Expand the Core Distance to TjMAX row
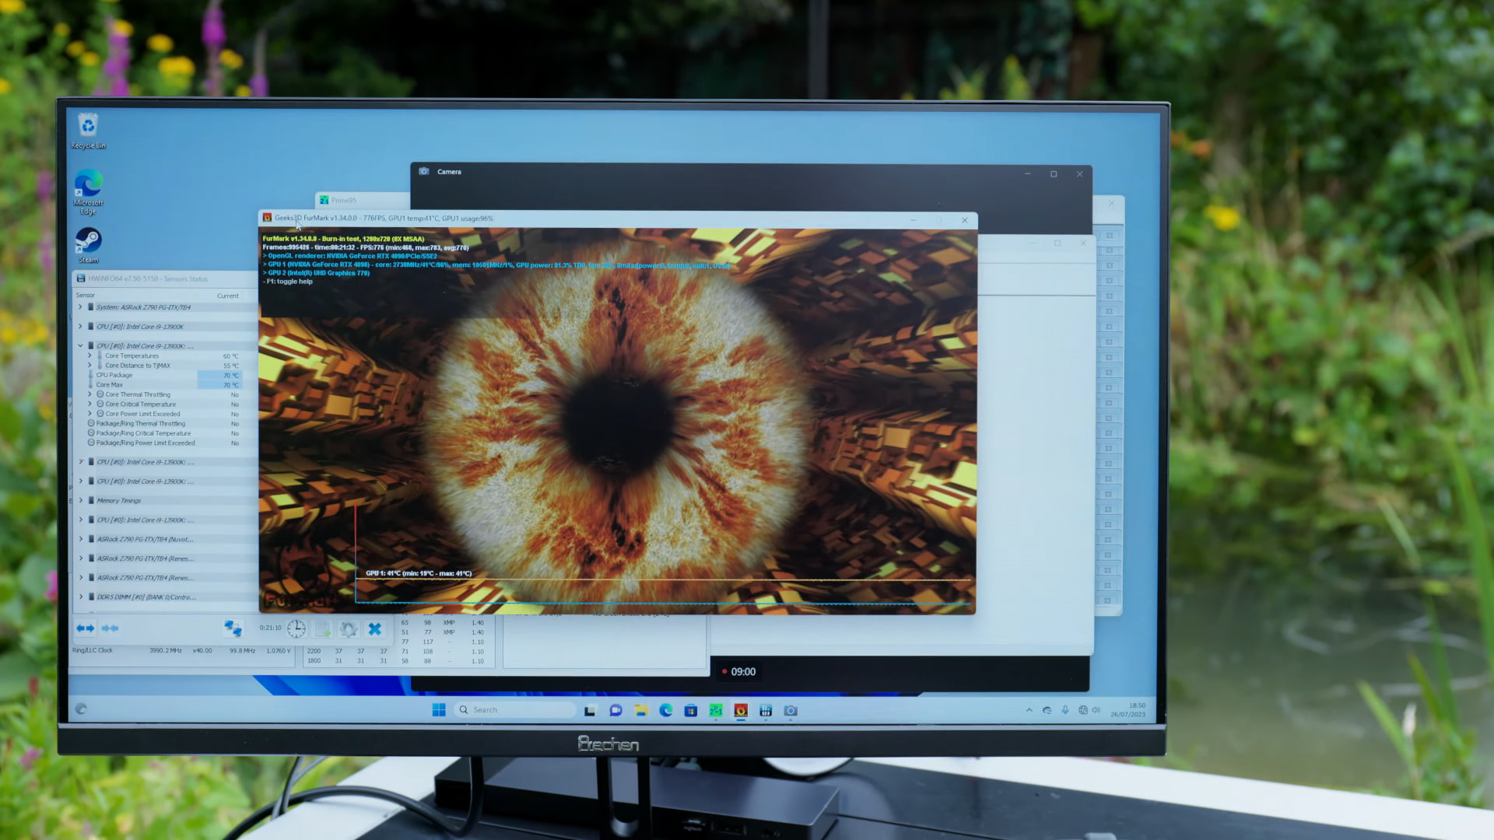1494x840 pixels. pos(89,366)
